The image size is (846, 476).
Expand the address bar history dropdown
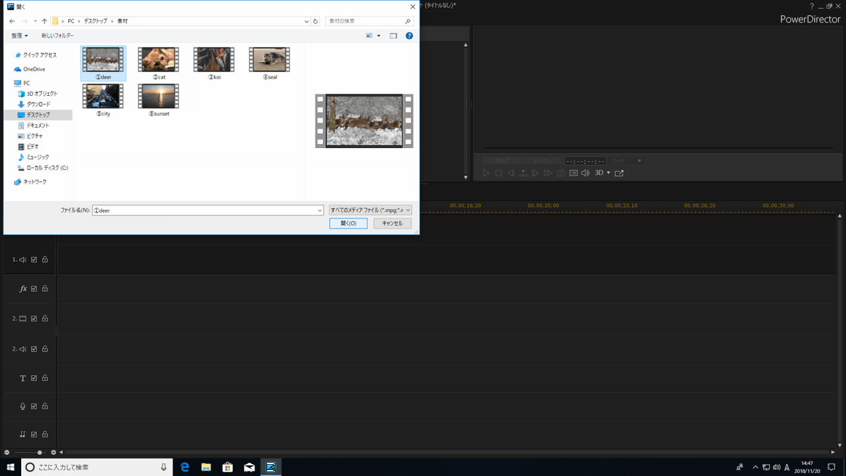(306, 21)
